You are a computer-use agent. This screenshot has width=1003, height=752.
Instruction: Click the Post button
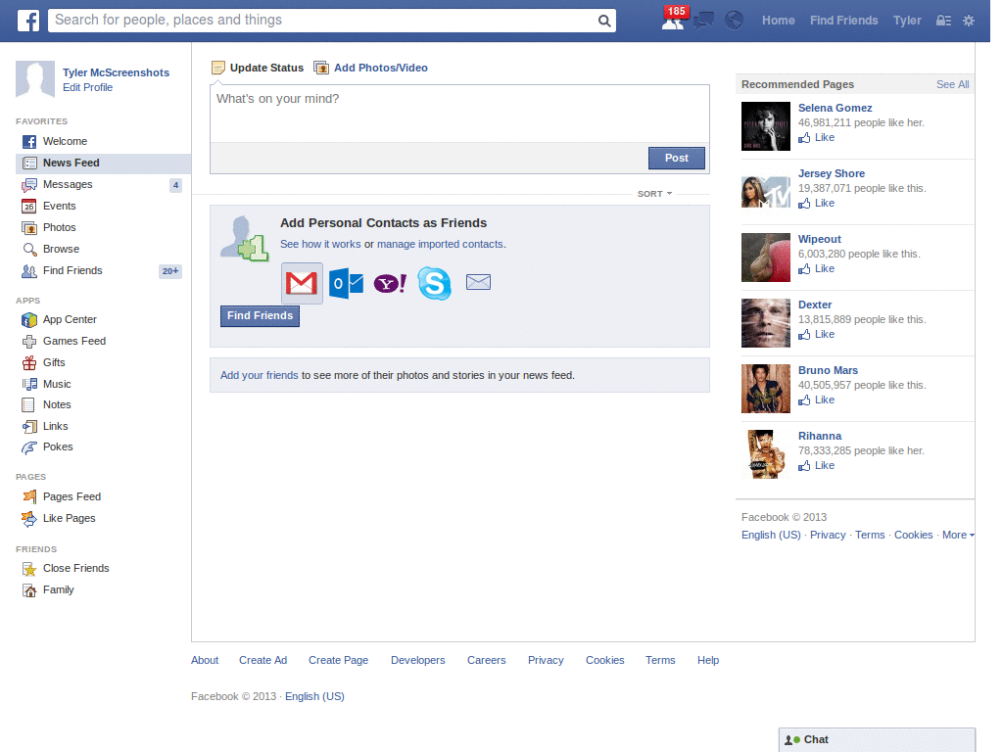676,158
